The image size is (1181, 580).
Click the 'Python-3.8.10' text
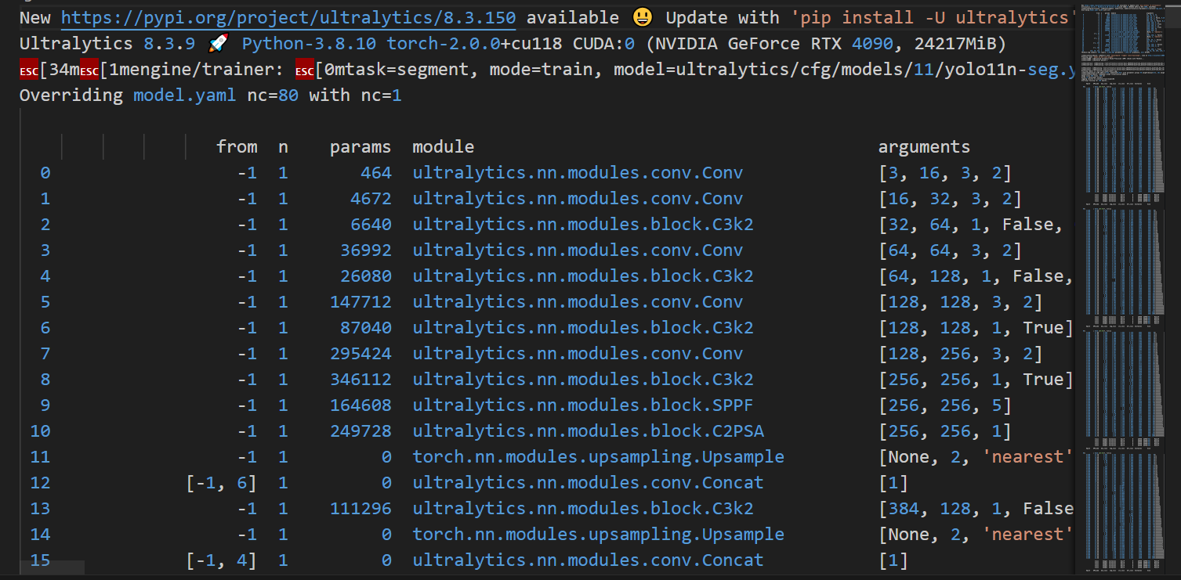(x=309, y=44)
